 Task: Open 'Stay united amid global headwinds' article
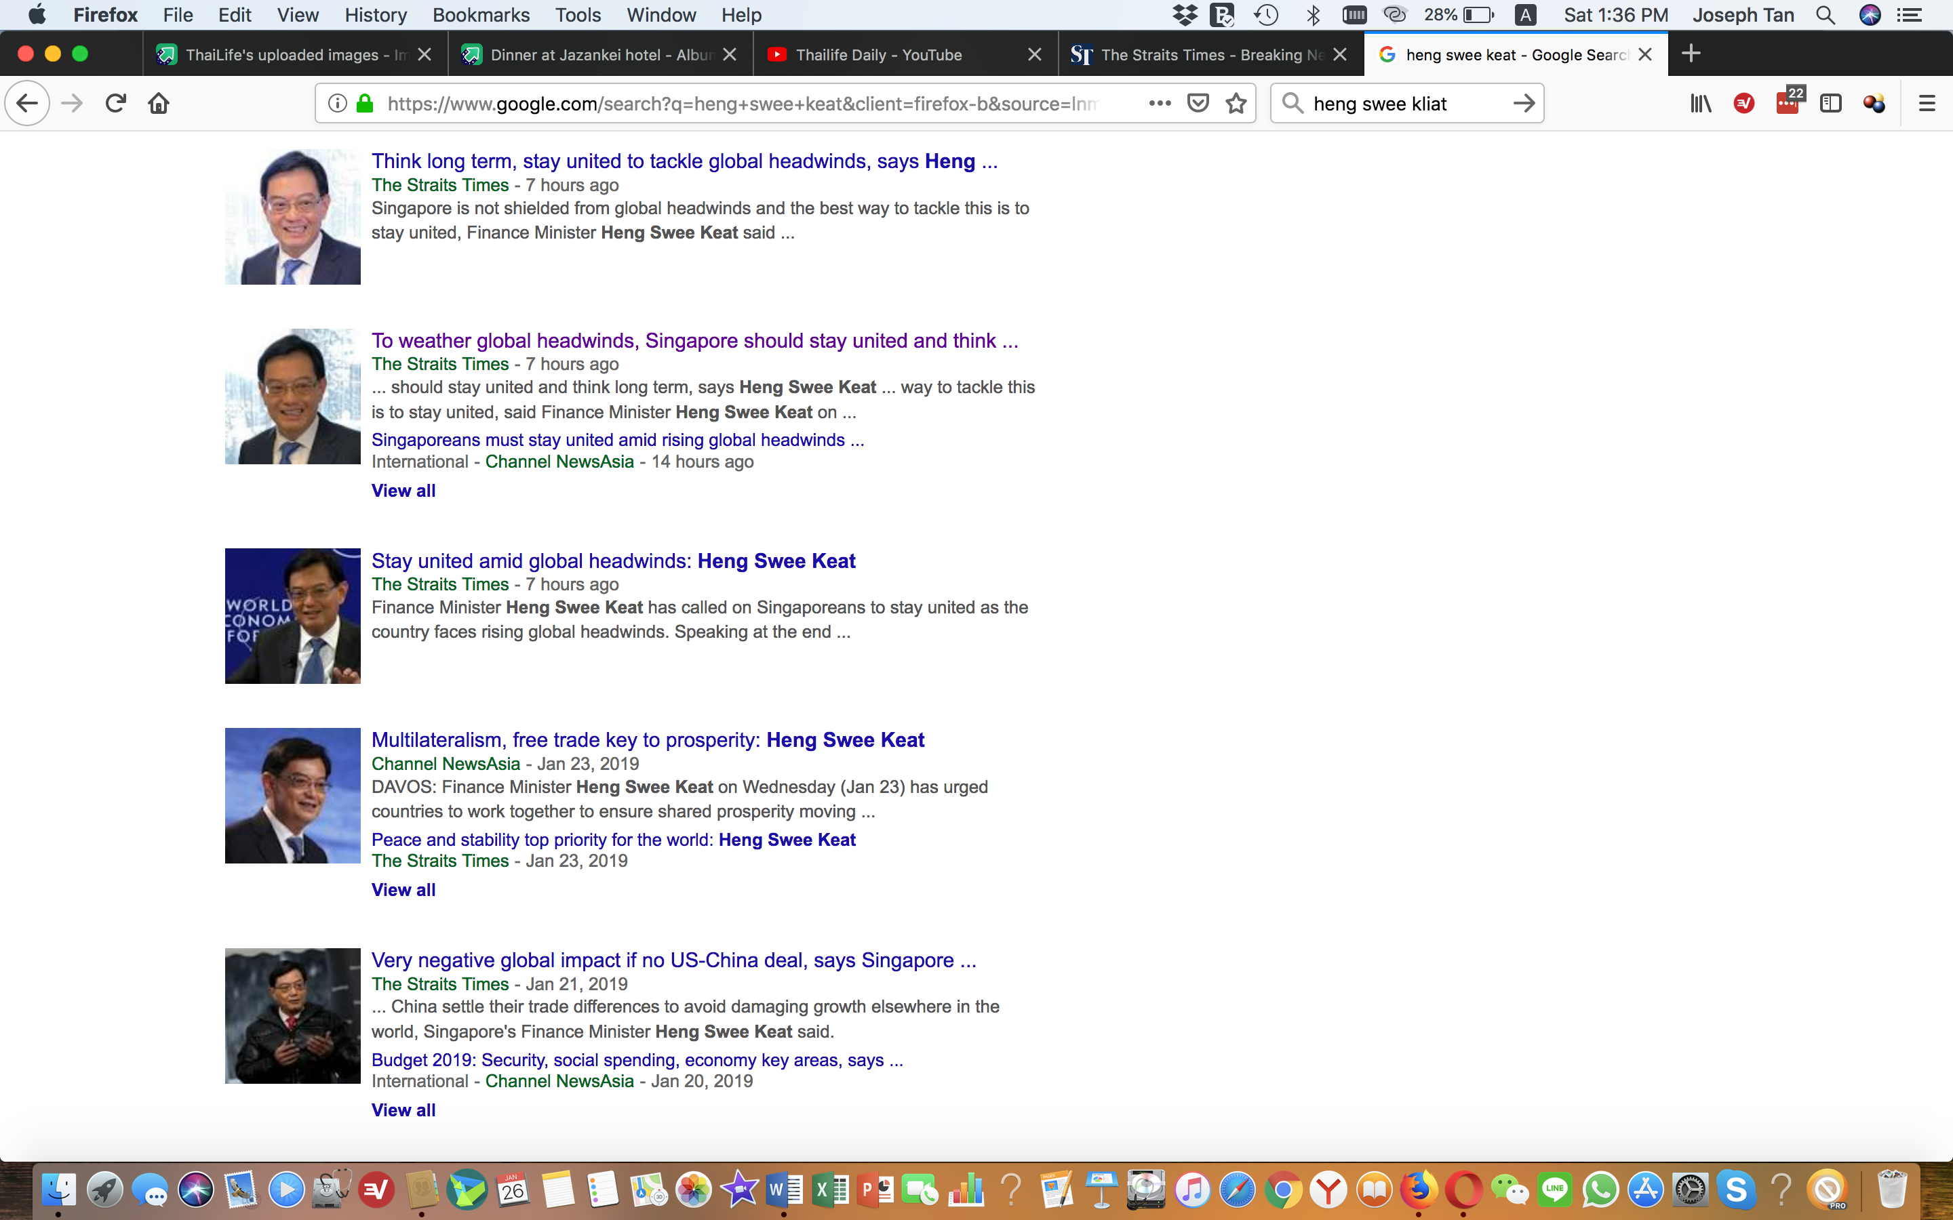(613, 561)
